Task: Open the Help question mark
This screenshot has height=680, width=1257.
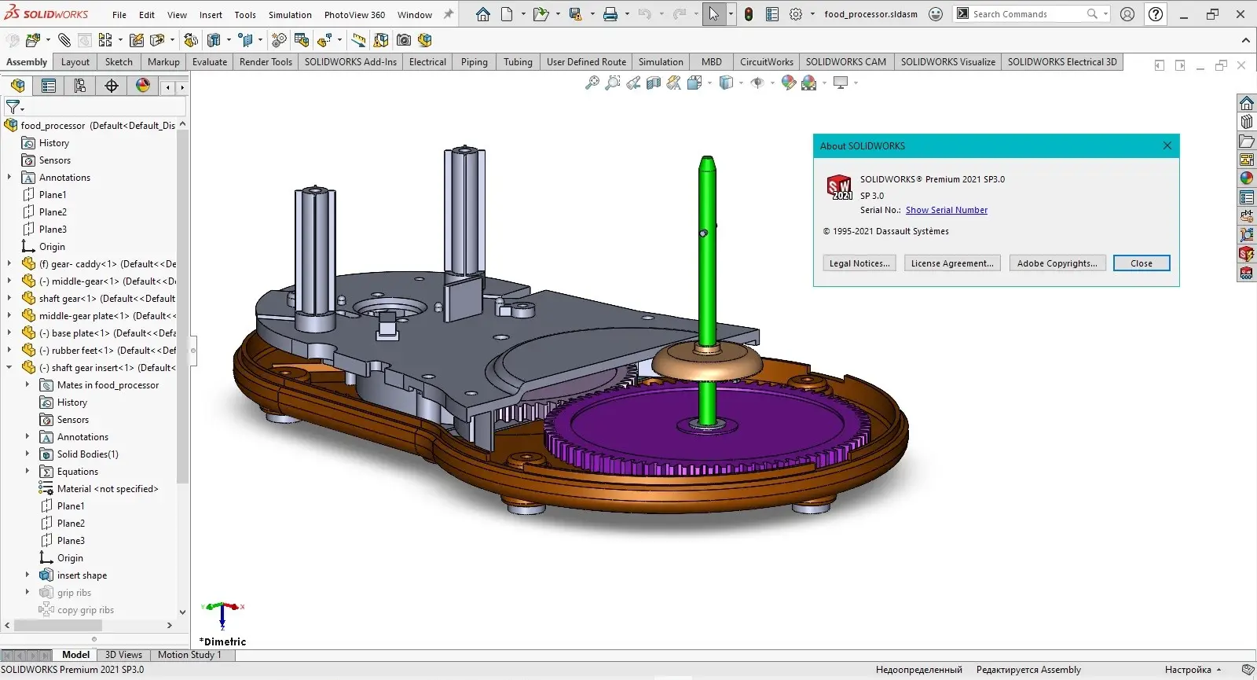Action: (x=1156, y=14)
